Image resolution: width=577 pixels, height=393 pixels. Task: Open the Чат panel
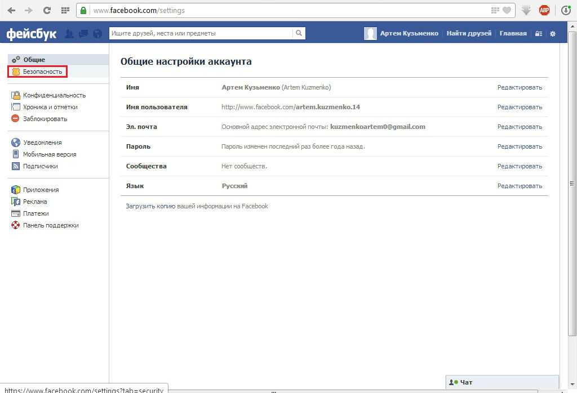(x=502, y=382)
